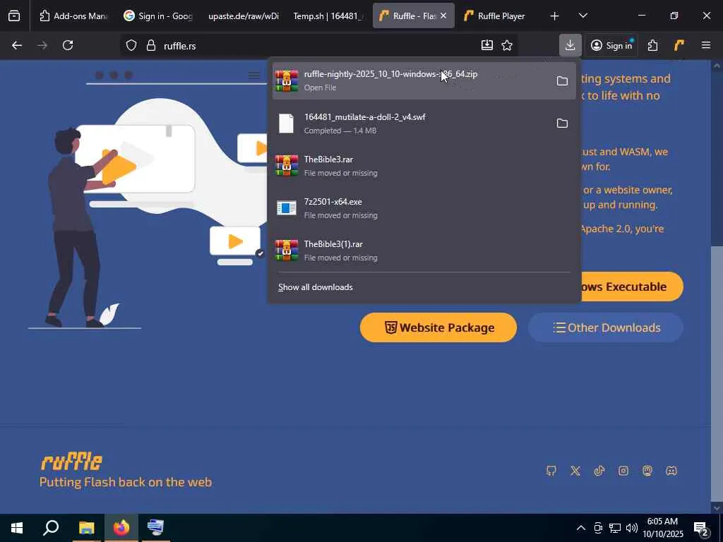723x542 pixels.
Task: Open ruffle-nightly-2025_10_10 zip download
Action: tap(424, 80)
